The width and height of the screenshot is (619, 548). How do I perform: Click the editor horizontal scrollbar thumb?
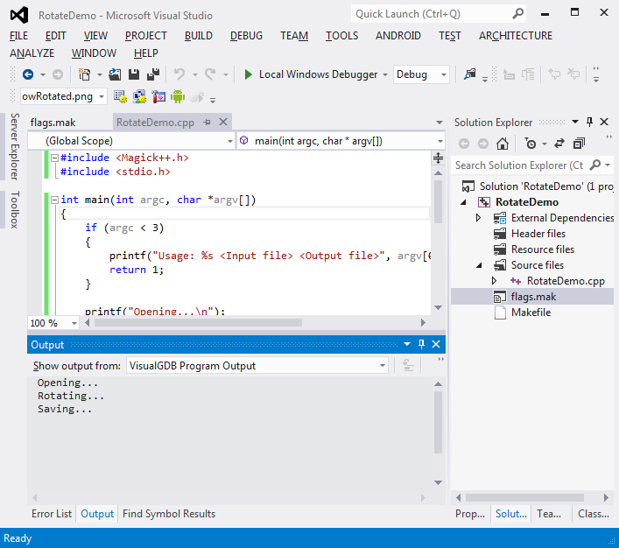198,323
